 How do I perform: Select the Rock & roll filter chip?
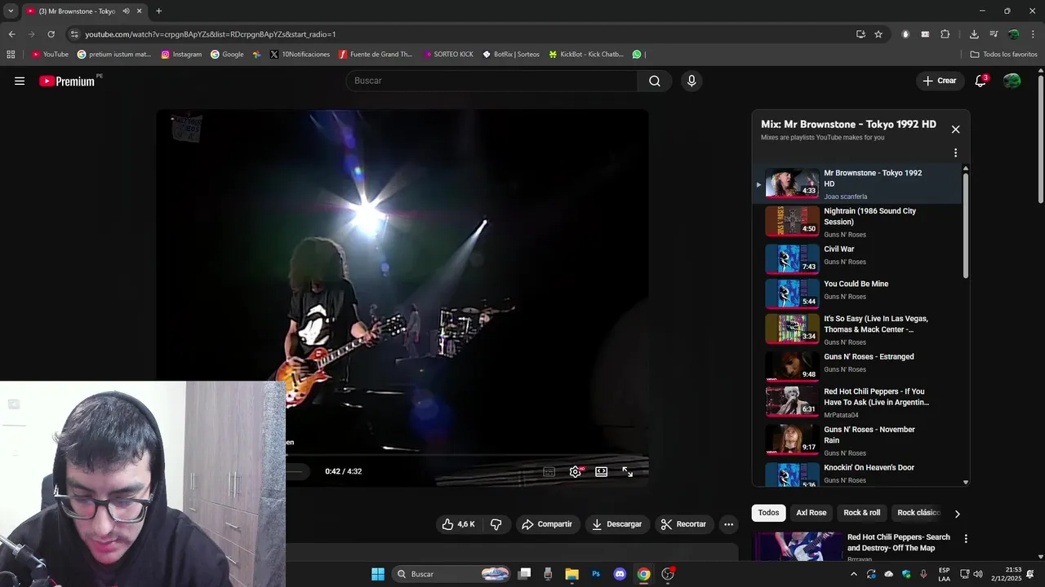point(862,513)
